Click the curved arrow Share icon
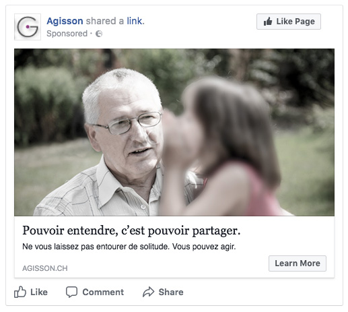Image resolution: width=348 pixels, height=312 pixels. pos(148,292)
